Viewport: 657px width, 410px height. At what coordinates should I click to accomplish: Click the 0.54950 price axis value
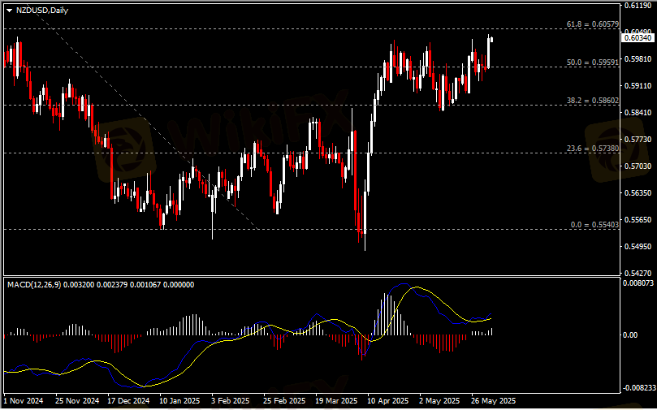coord(638,247)
